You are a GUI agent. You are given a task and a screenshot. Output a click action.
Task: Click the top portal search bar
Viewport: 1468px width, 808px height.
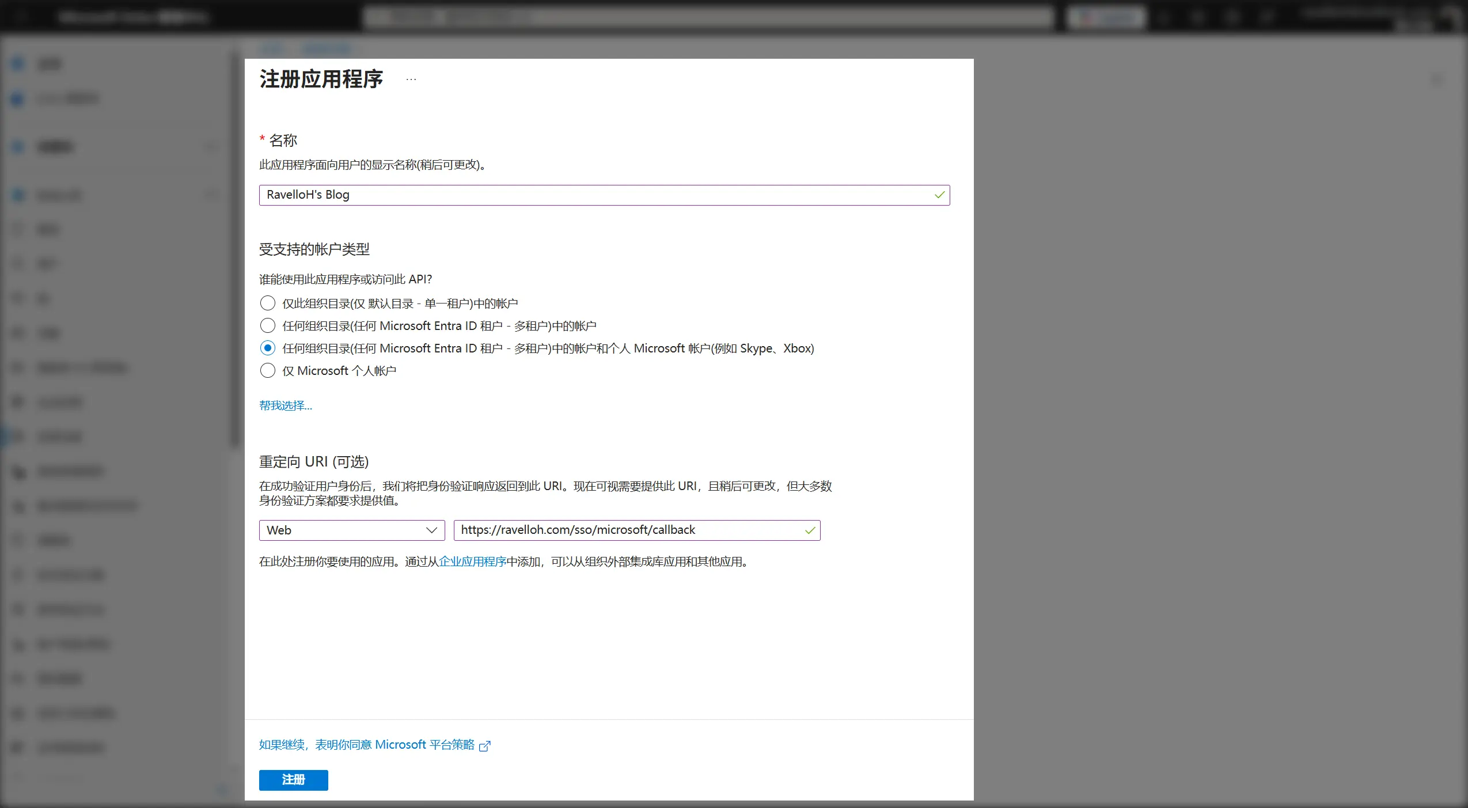(x=708, y=17)
